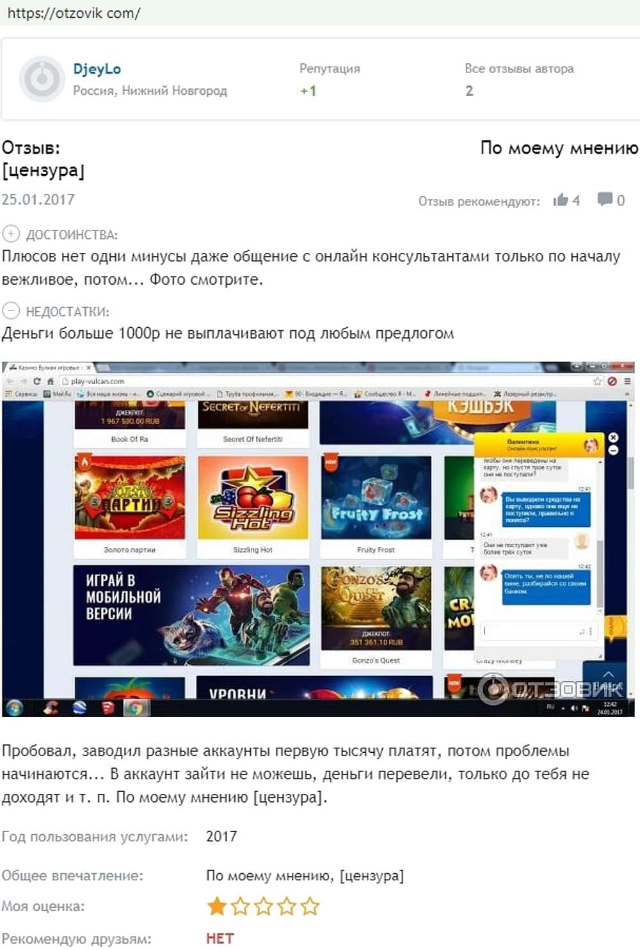640x950 pixels.
Task: Open the Secret Of Nefertiti game
Action: [x=253, y=424]
